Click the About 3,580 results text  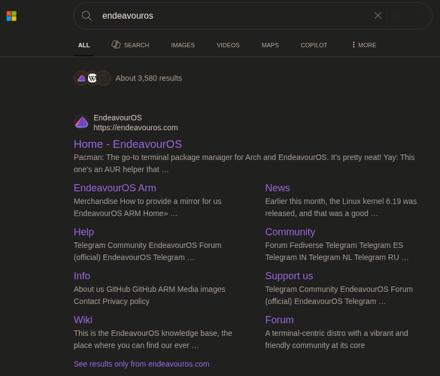[149, 78]
